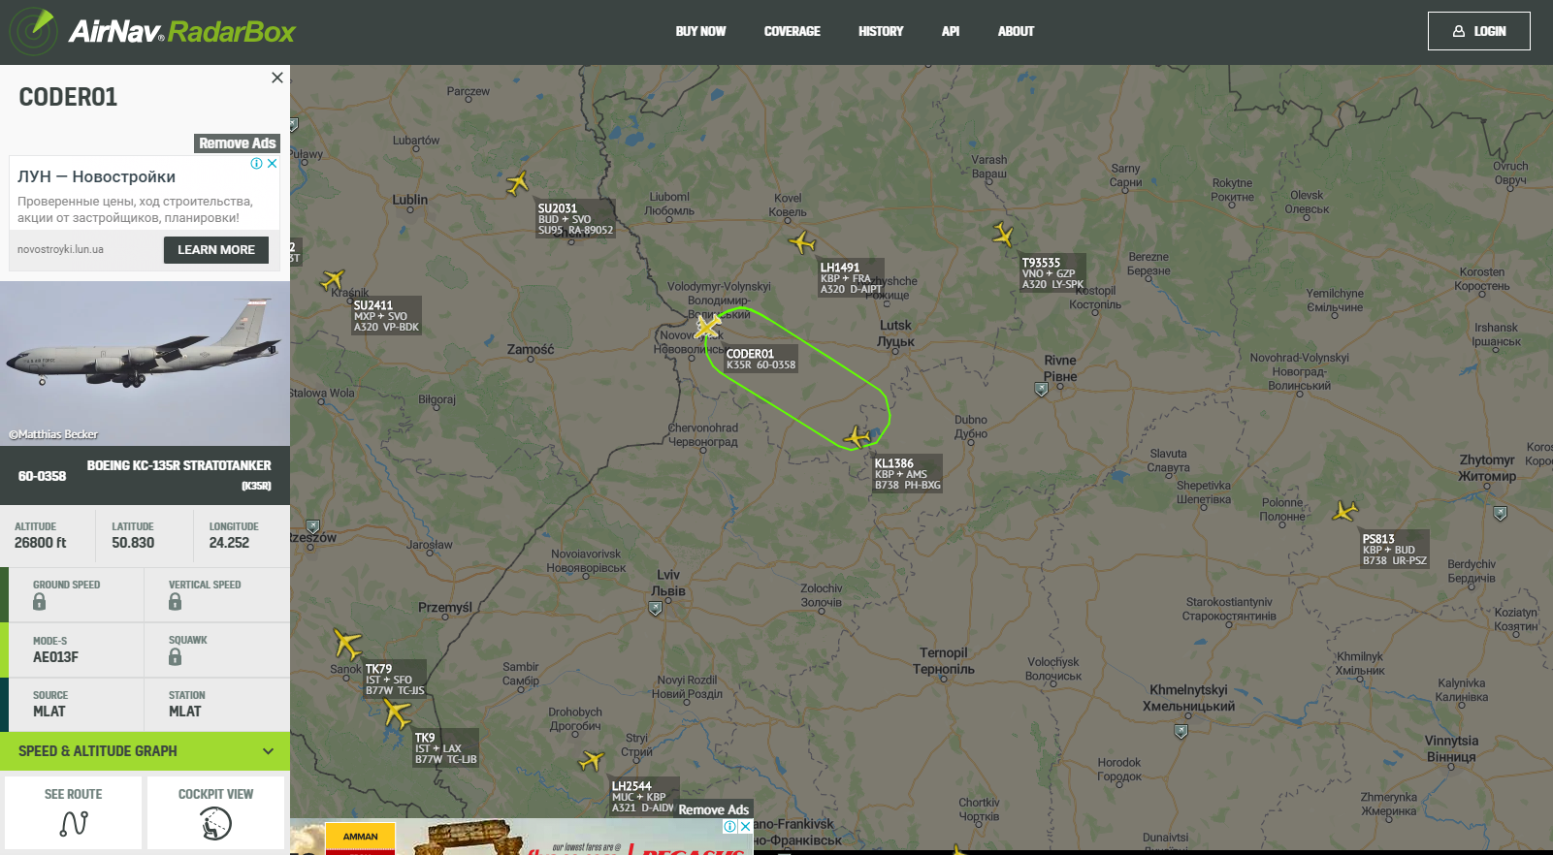This screenshot has height=855, width=1553.
Task: Open the Coverage menu item
Action: click(x=792, y=31)
